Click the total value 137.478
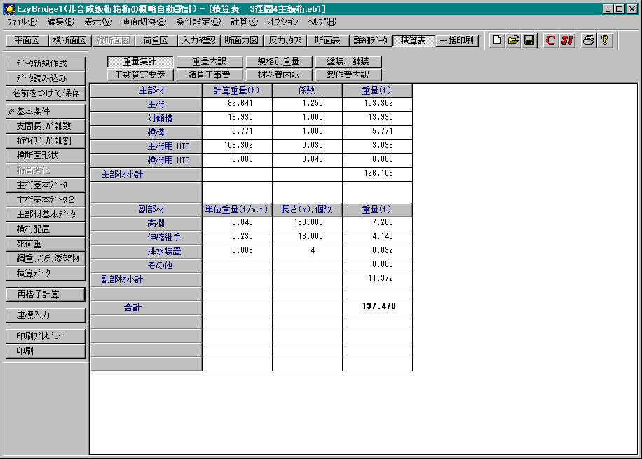 (378, 306)
